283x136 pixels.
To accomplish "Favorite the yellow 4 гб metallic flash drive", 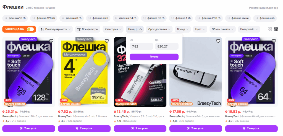I will [107, 41].
